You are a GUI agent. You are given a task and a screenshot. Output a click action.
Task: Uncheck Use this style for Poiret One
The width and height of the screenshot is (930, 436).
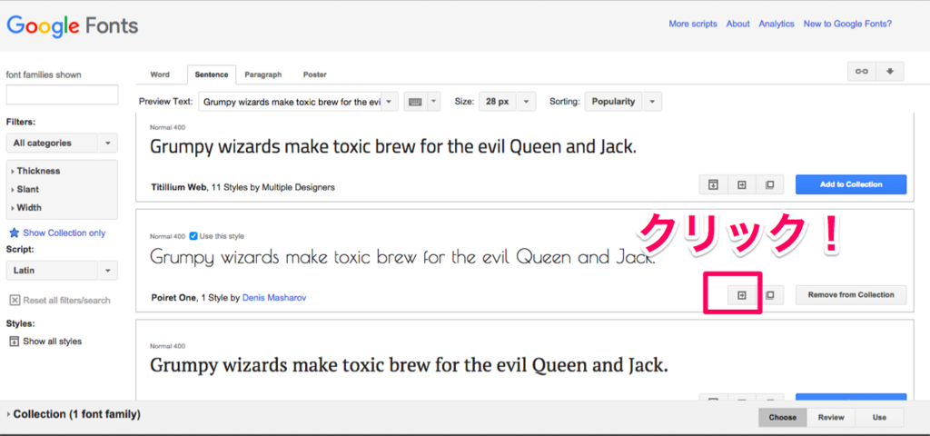click(x=193, y=236)
